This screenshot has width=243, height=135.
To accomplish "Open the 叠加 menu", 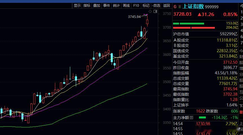I will [96, 6].
